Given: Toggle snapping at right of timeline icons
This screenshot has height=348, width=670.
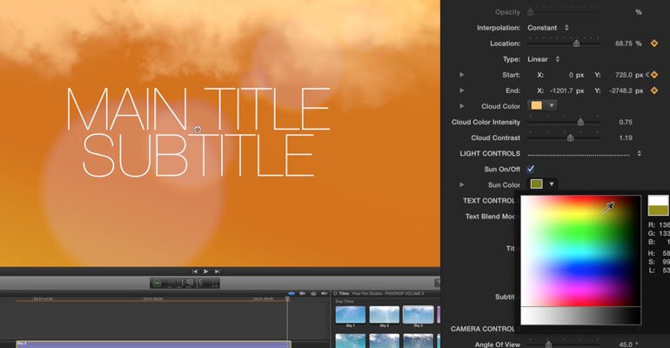Looking at the screenshot, I should [325, 294].
